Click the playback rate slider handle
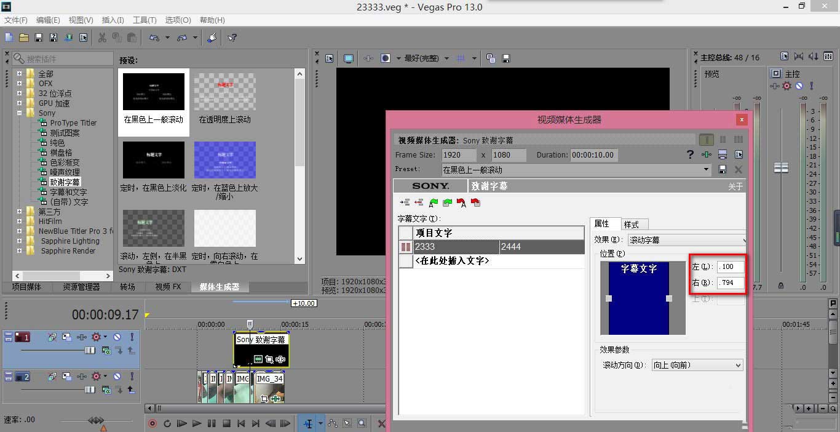The width and height of the screenshot is (840, 432). pyautogui.click(x=96, y=420)
